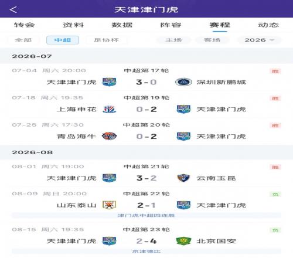
Task: Tap Shandong Taishan club logo
Action: point(110,205)
